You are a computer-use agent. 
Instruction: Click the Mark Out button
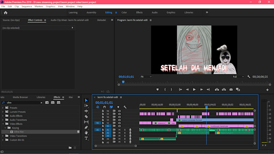tap(171, 89)
